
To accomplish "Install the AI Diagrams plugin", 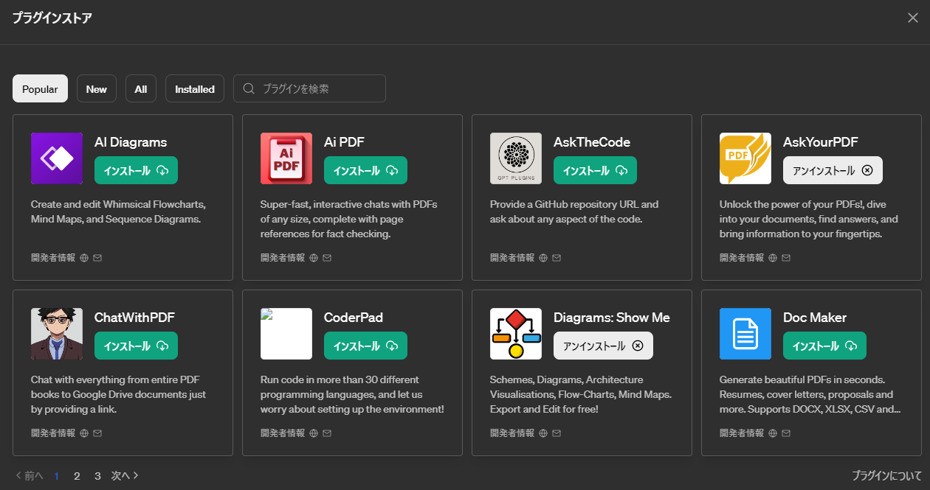I will tap(136, 170).
